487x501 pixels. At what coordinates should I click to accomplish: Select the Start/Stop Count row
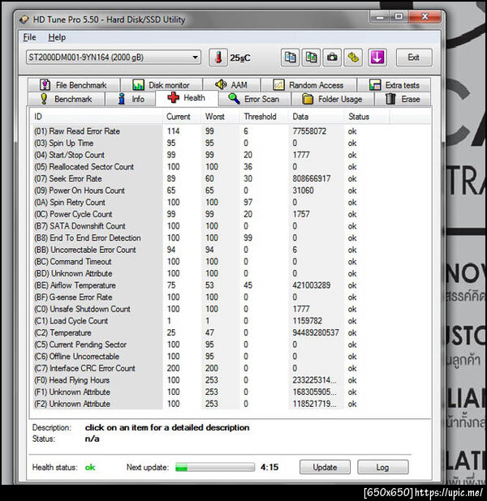211,155
